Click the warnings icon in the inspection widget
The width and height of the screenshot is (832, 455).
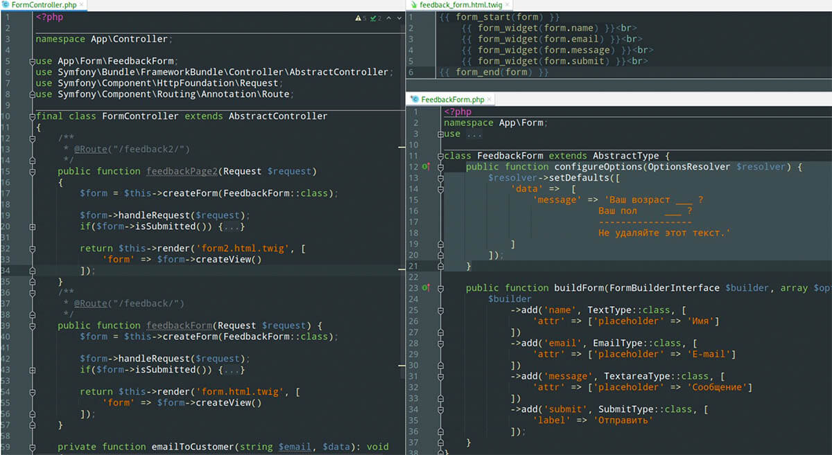click(x=358, y=18)
